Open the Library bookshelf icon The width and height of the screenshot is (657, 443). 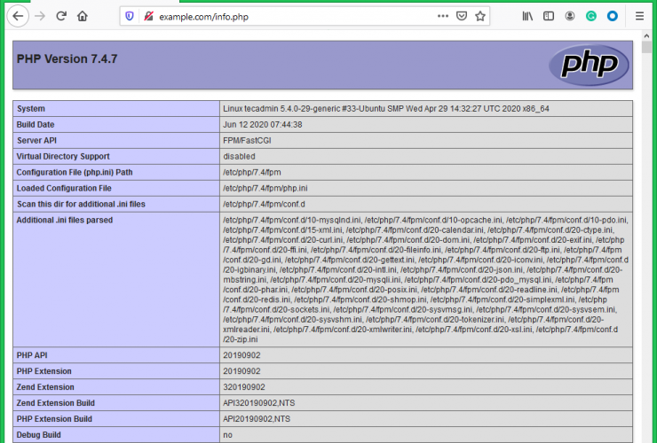[527, 16]
